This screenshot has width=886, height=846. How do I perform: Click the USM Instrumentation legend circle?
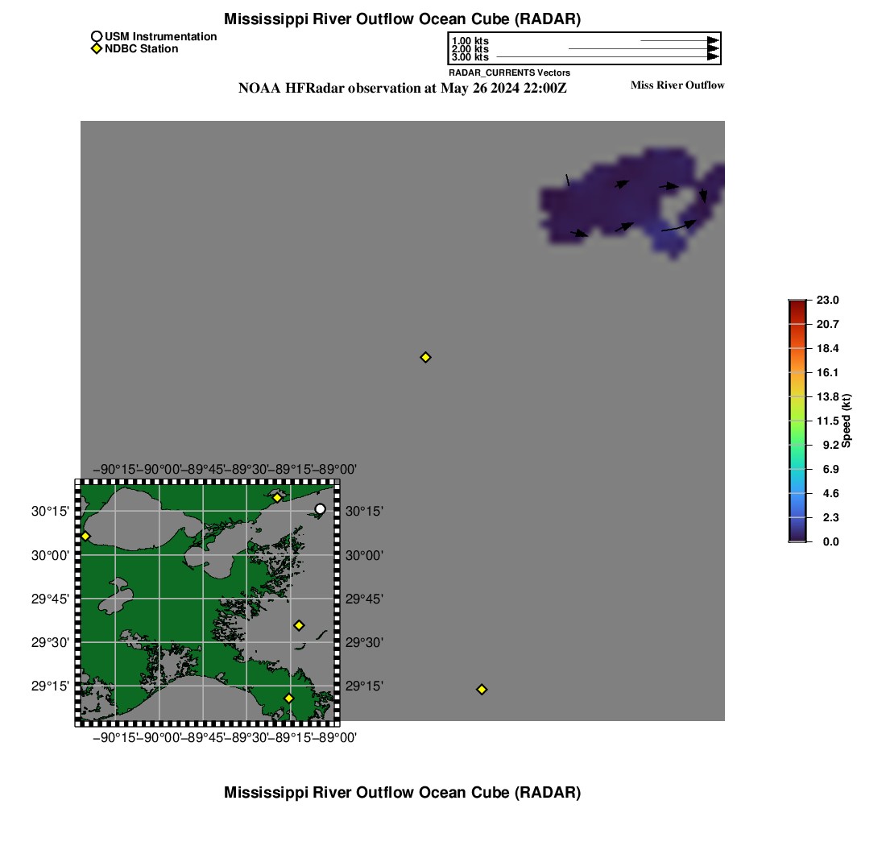point(97,37)
